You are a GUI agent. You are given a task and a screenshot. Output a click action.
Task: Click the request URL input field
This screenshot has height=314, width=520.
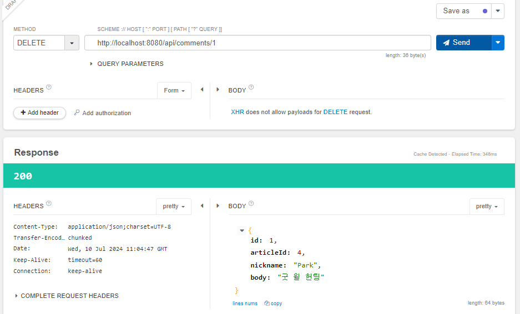point(258,43)
